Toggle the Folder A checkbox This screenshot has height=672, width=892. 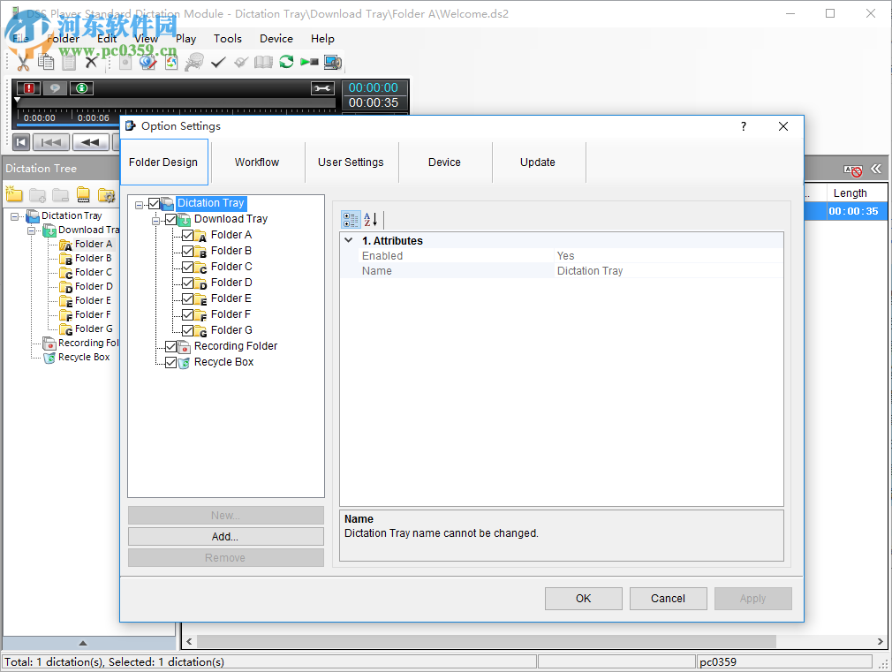point(188,235)
